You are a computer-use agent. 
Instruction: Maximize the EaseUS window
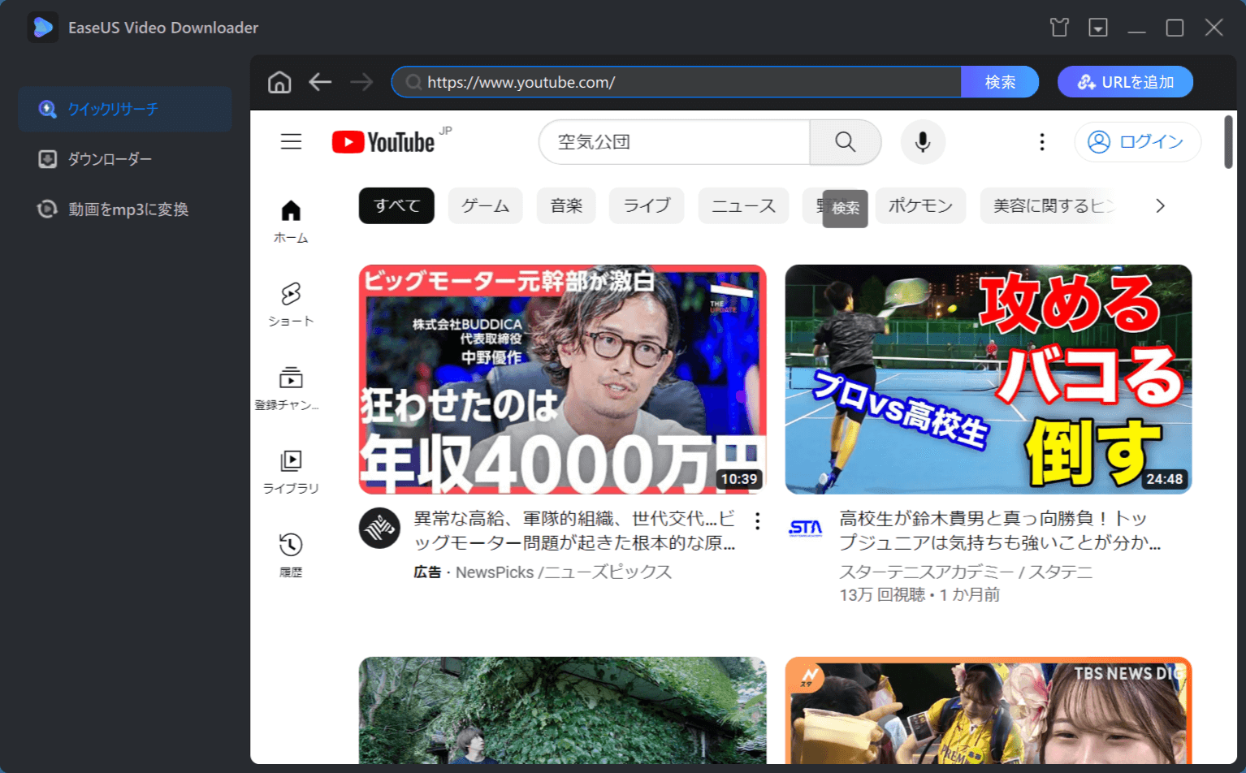(x=1175, y=28)
